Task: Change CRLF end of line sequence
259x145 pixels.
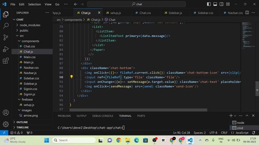Action: (224, 133)
